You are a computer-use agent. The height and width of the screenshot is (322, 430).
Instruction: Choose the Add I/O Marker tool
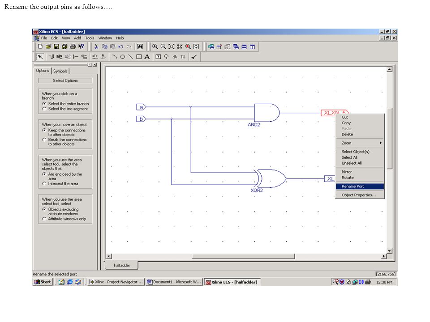84,57
